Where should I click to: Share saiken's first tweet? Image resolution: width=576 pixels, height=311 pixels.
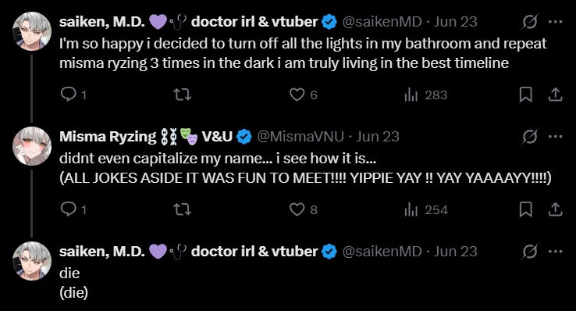tap(556, 95)
